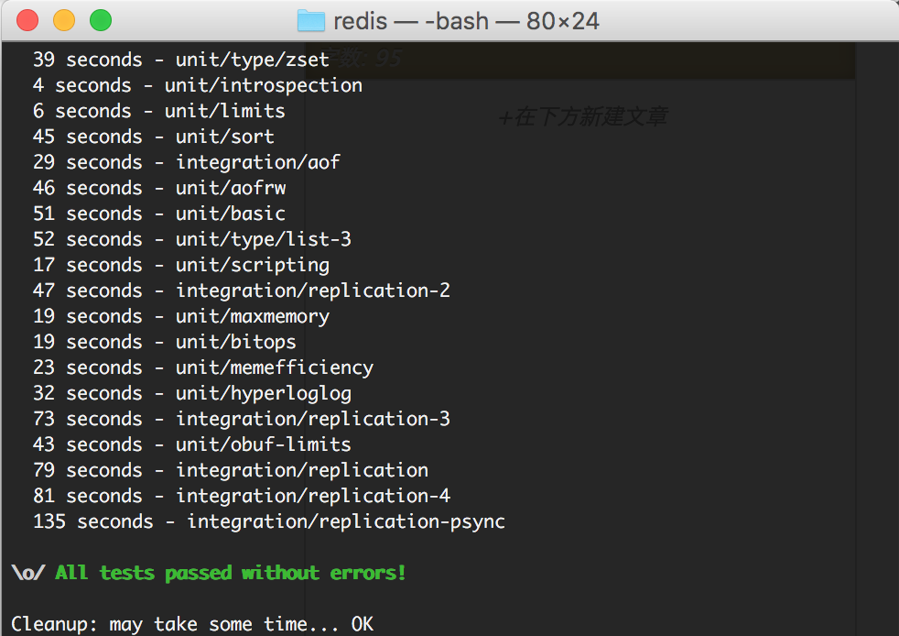Click the "All tests passed without errors!" message
899x636 pixels.
pos(230,573)
